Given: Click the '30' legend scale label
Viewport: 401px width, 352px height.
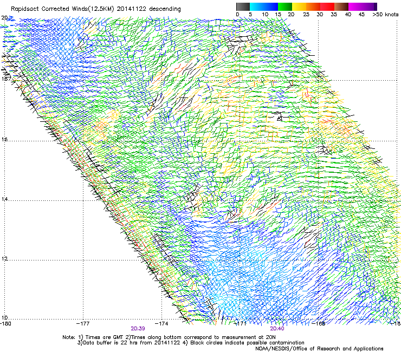Looking at the screenshot, I should (320, 15).
